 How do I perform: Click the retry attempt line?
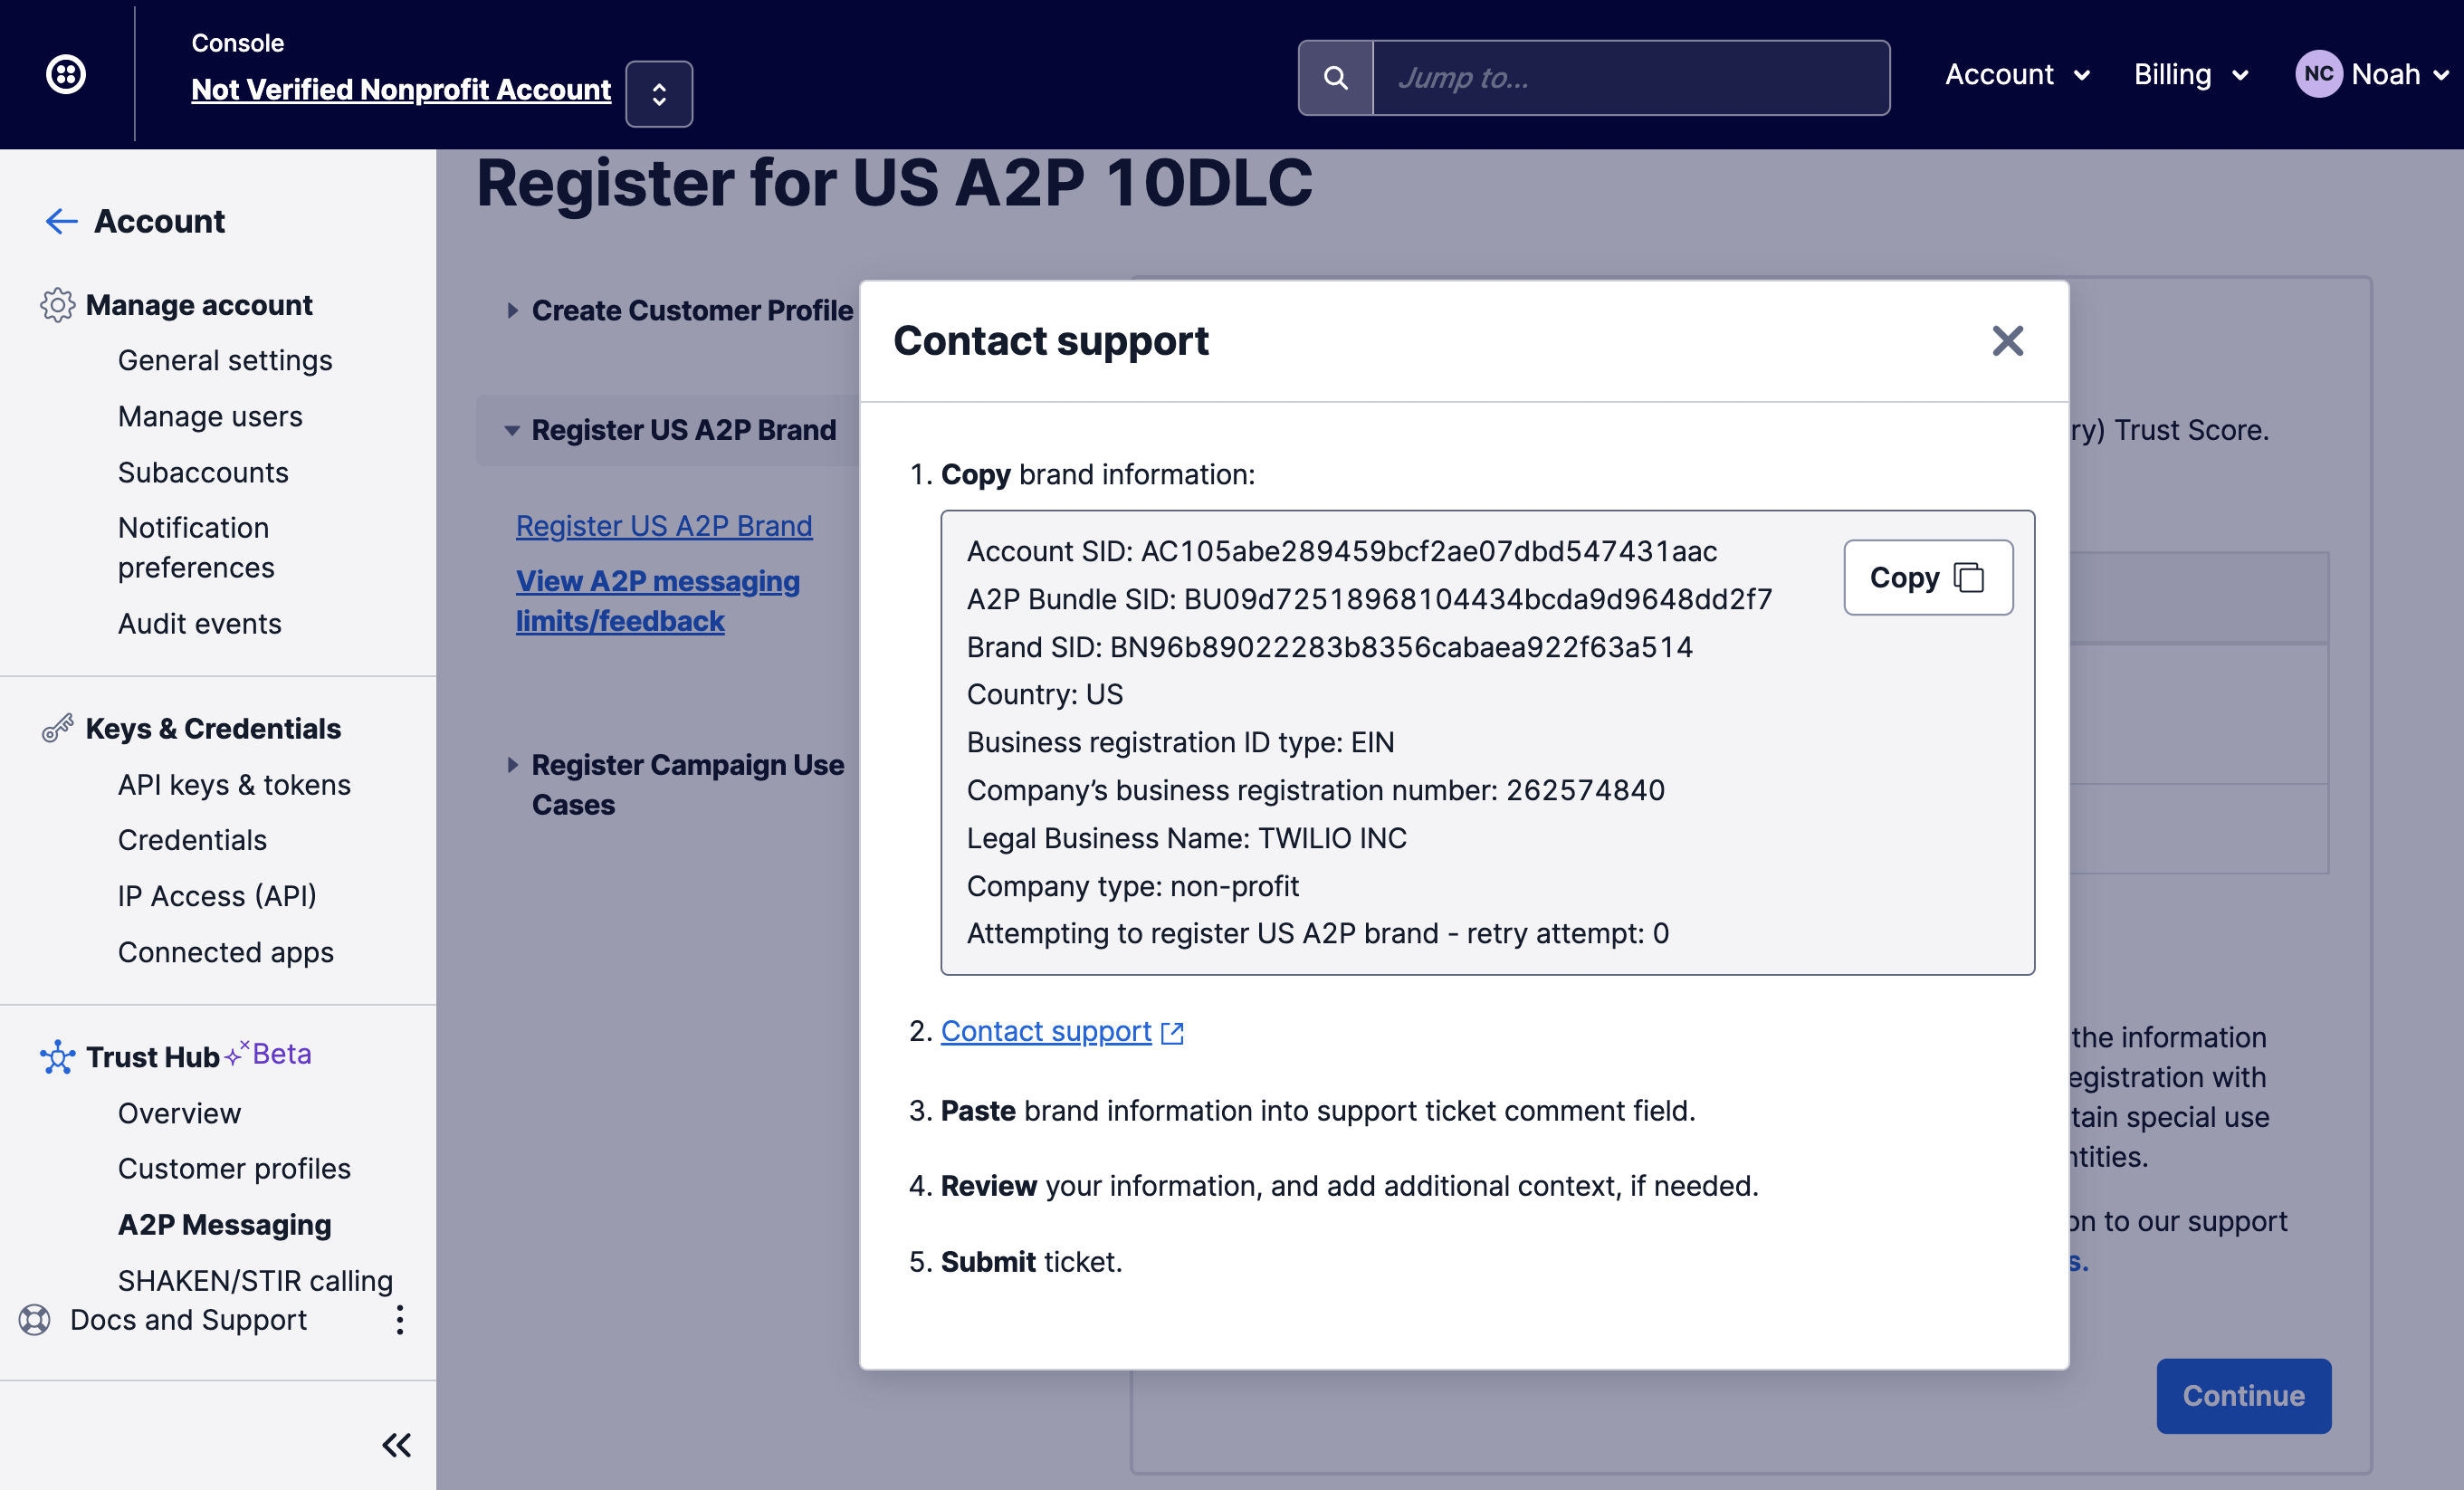1318,933
